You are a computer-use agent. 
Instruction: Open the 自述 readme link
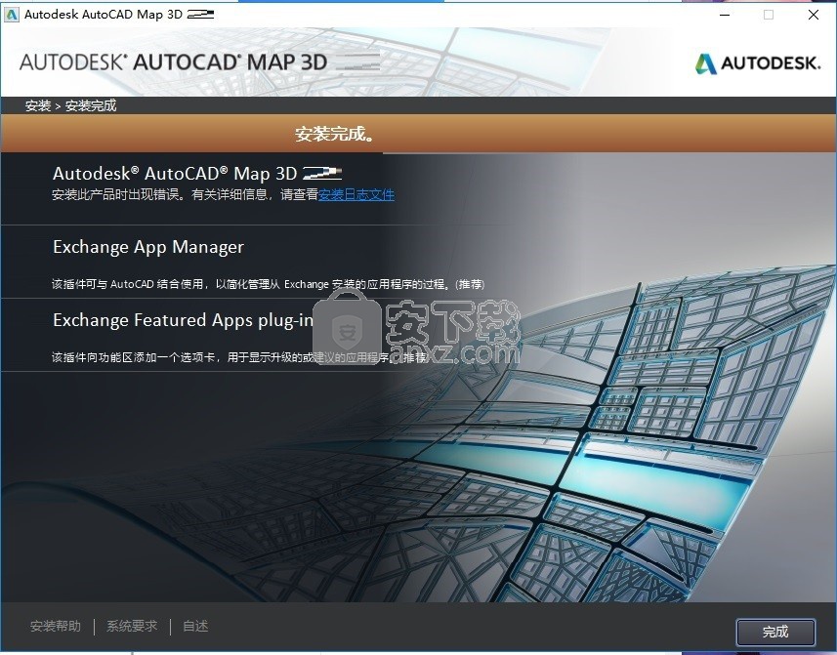point(195,626)
